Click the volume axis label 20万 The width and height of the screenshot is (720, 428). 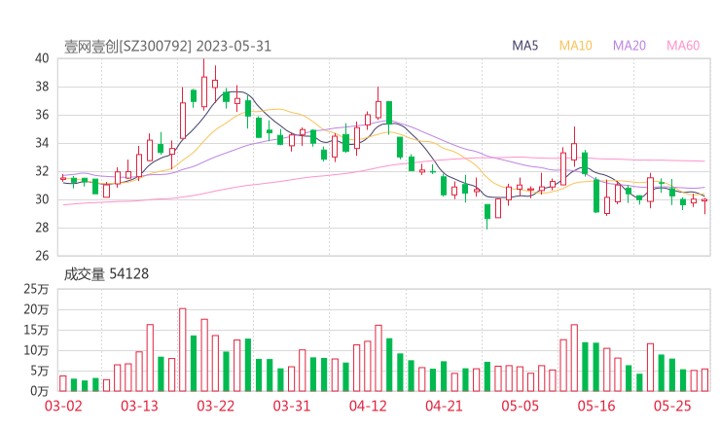36,309
